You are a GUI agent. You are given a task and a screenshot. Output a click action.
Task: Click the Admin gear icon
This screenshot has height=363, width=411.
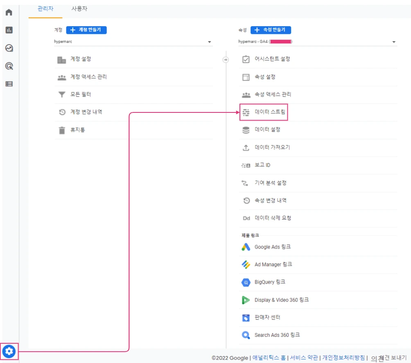[9, 351]
